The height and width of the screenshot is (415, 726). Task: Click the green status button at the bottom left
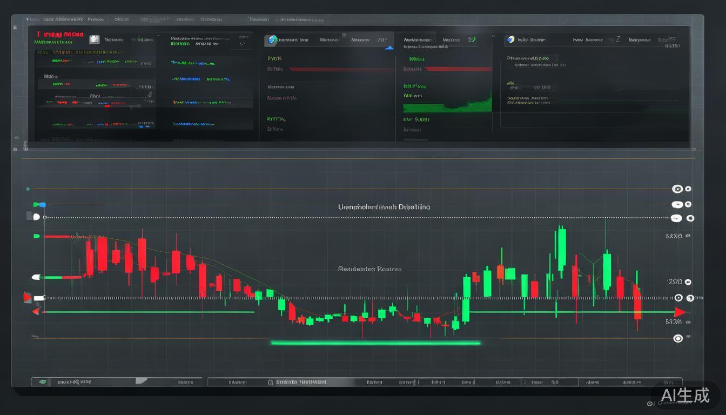(x=43, y=381)
